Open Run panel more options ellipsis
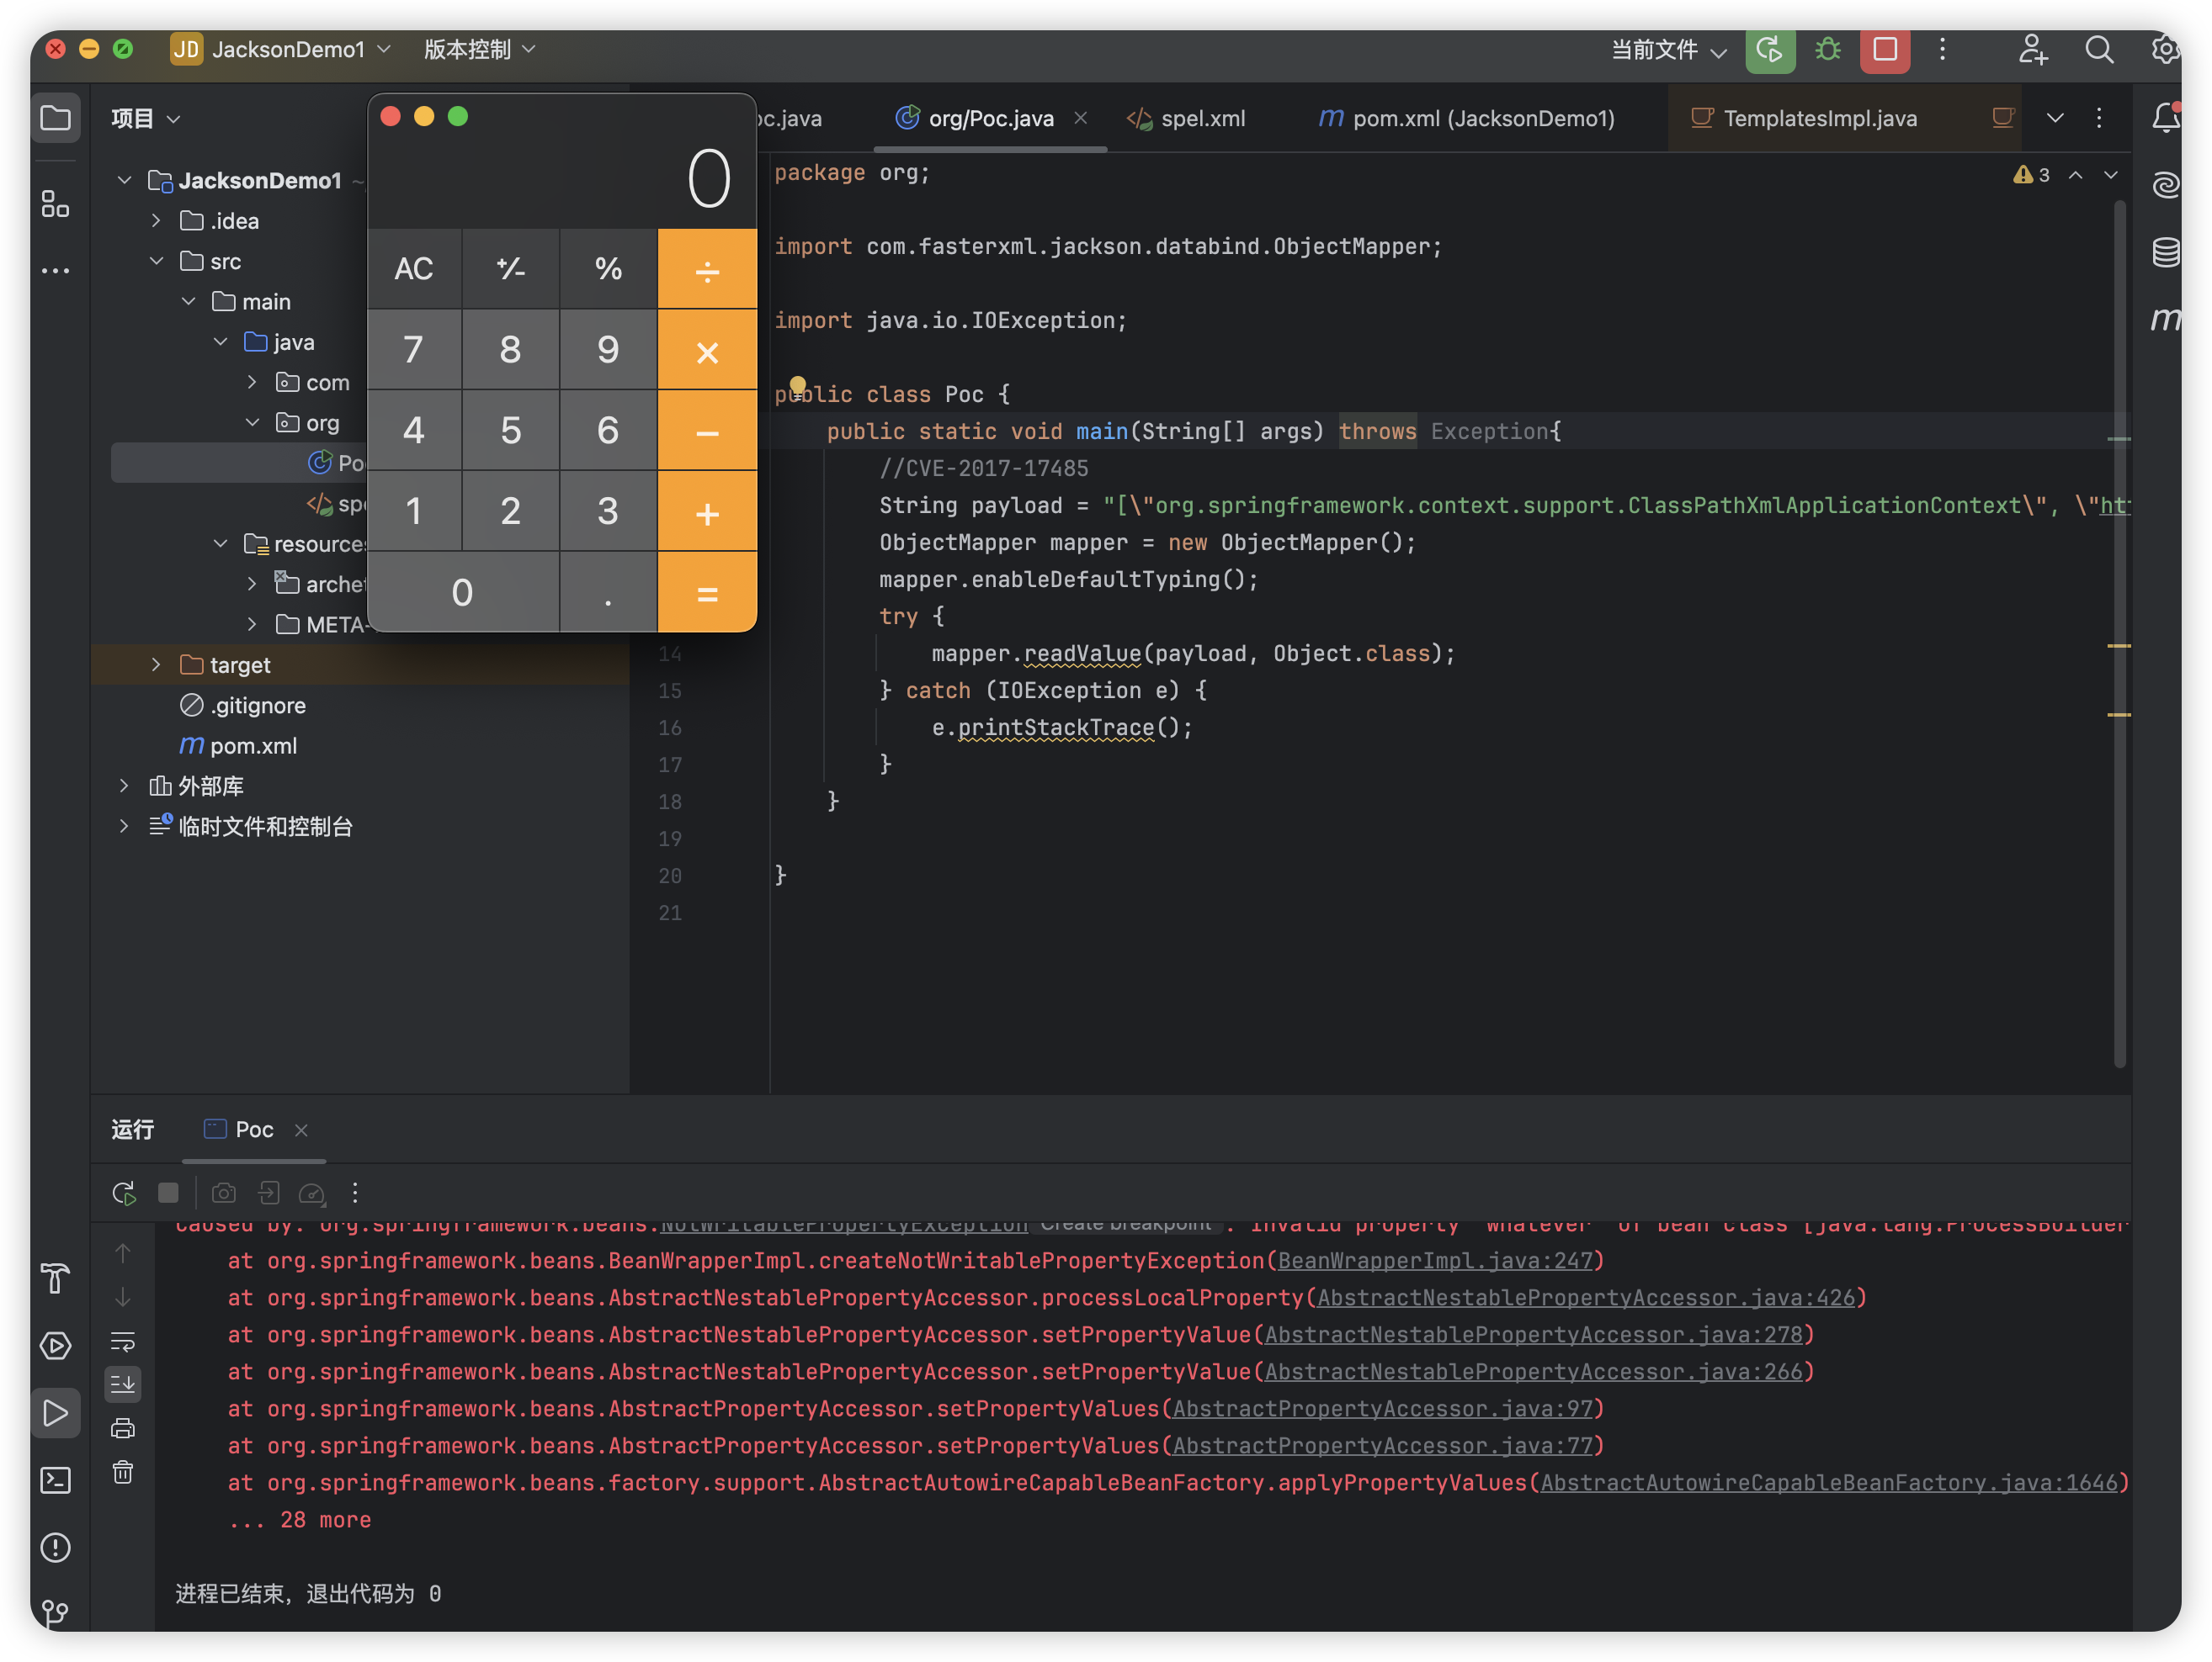Screen dimensions: 2212x1662 click(x=355, y=1193)
